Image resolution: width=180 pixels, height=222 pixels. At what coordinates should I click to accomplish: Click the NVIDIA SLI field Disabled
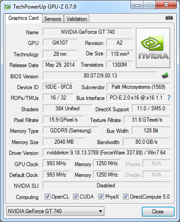107,186
